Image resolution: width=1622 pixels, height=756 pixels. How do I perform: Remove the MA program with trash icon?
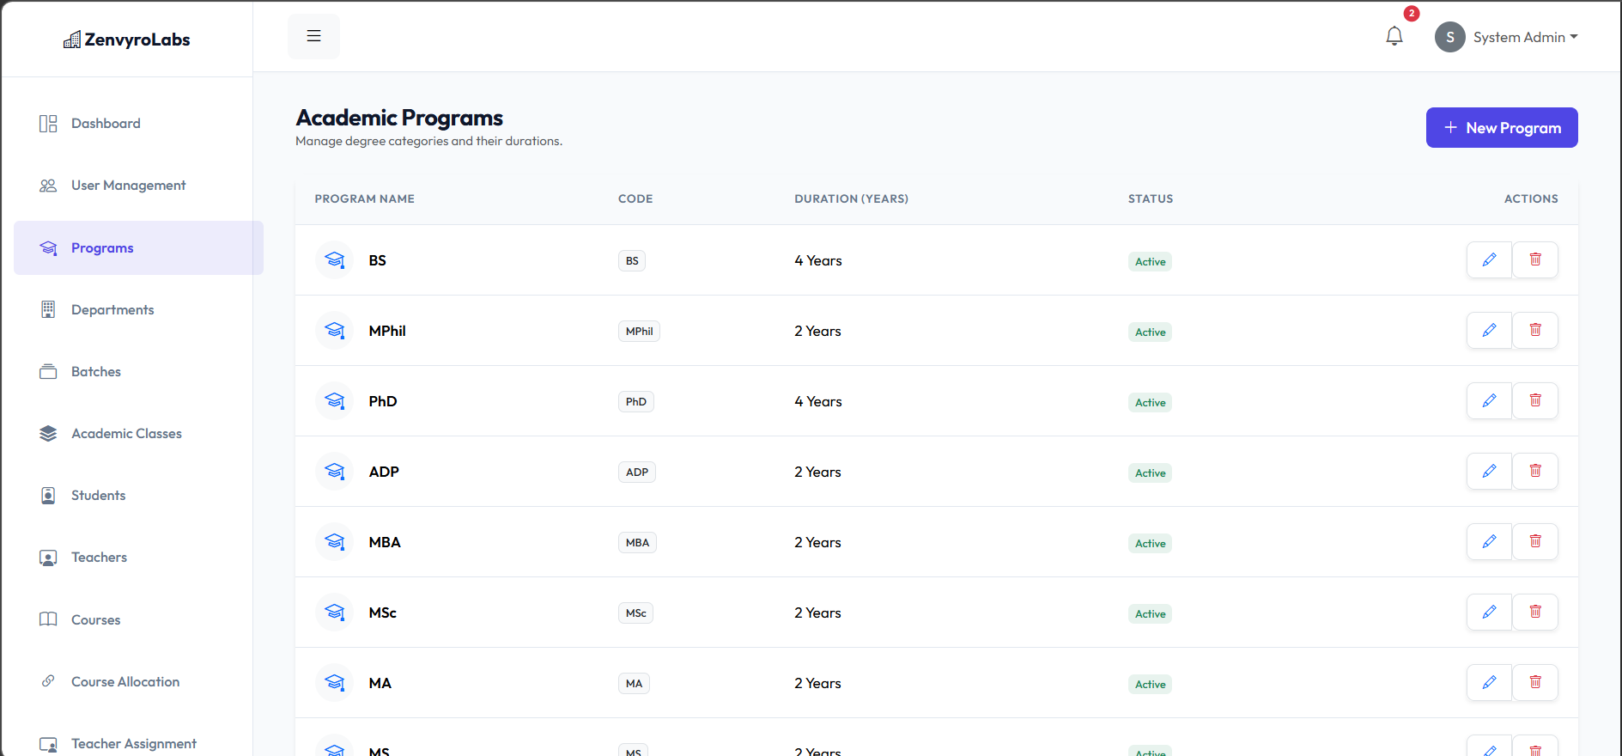pyautogui.click(x=1535, y=682)
